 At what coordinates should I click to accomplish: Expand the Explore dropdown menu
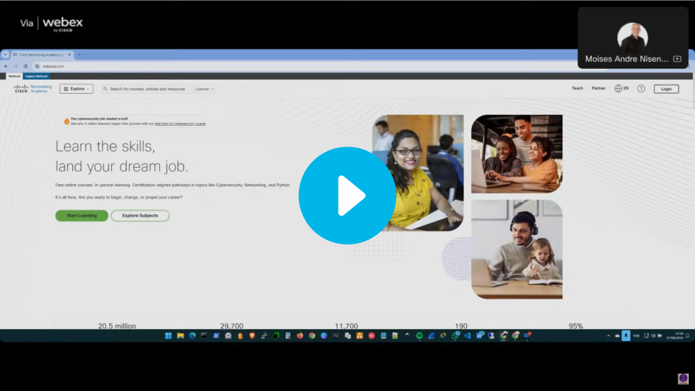click(x=76, y=89)
